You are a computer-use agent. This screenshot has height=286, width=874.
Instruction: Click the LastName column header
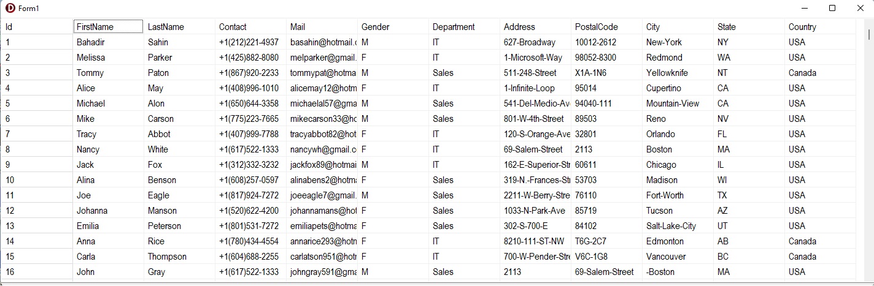pos(179,26)
